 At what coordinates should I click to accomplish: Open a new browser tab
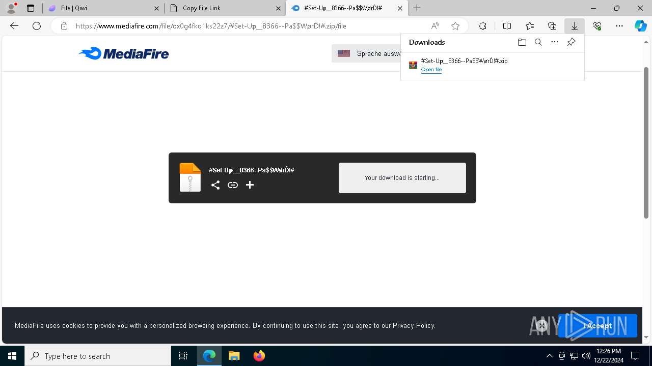[417, 8]
